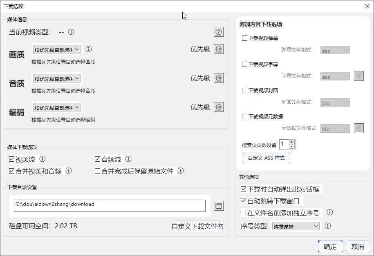The image size is (374, 256).
Task: Open subtitle format settings gear
Action: [x=358, y=76]
